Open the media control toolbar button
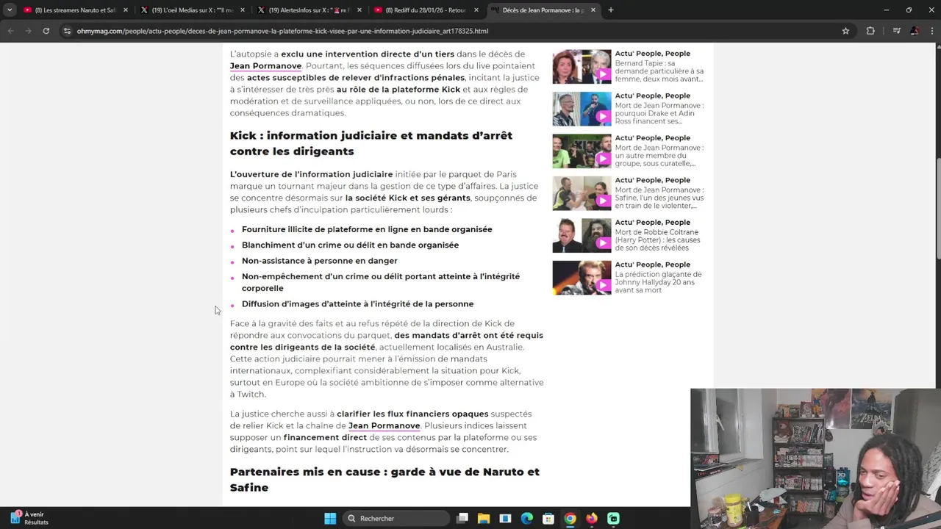This screenshot has height=529, width=941. (896, 31)
